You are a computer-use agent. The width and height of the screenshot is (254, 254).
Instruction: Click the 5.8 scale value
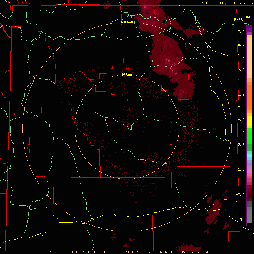coord(241,95)
